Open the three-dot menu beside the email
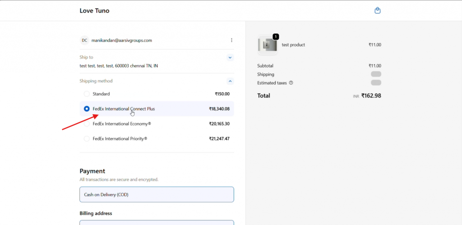Screen dimensions: 462x225 coord(231,40)
